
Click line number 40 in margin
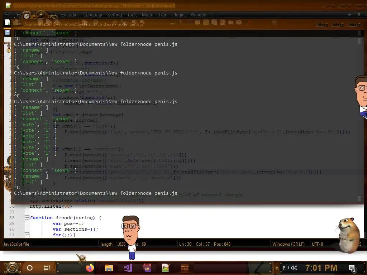pyautogui.click(x=12, y=229)
